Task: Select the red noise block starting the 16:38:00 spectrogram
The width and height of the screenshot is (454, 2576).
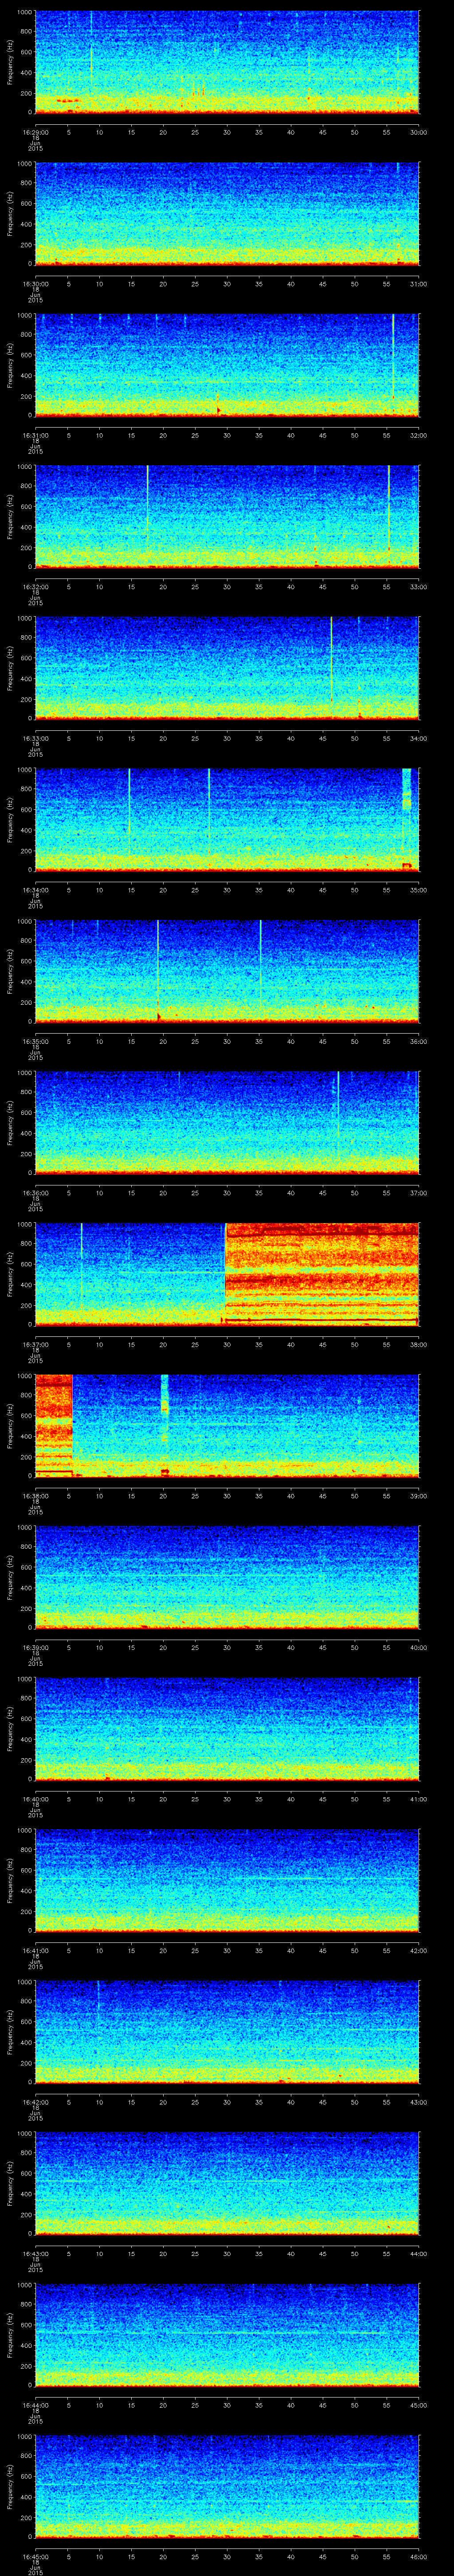Action: click(x=54, y=1425)
